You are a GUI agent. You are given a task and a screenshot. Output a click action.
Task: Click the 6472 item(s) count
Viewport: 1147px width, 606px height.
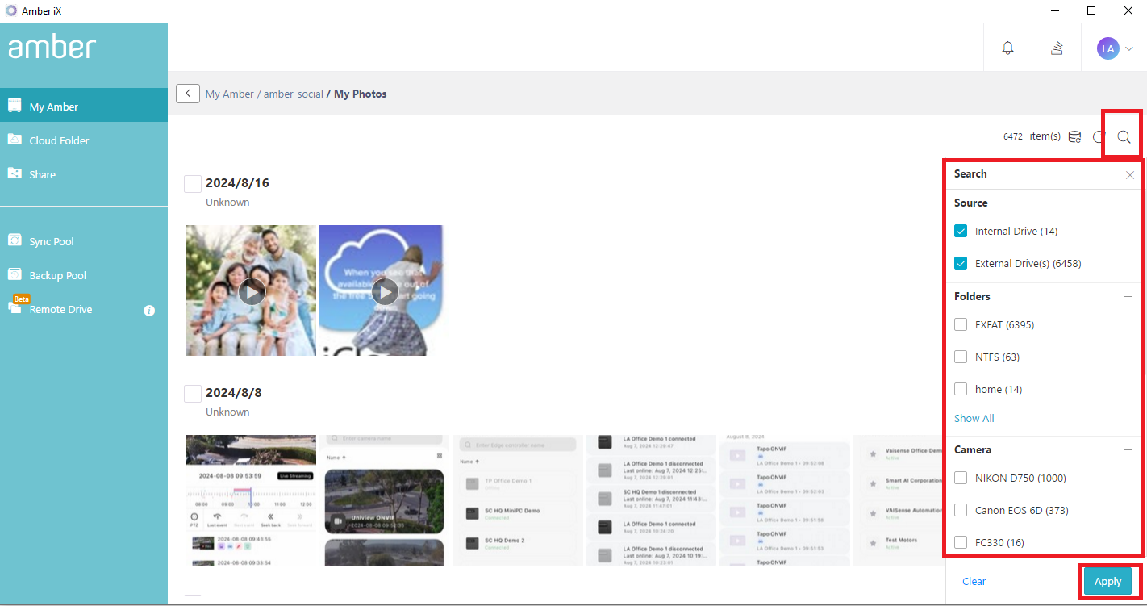tap(1032, 136)
